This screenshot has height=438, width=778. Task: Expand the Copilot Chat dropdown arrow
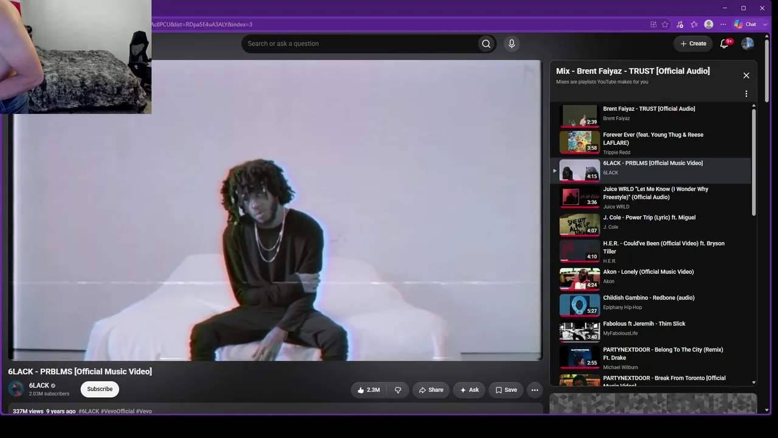[x=765, y=24]
